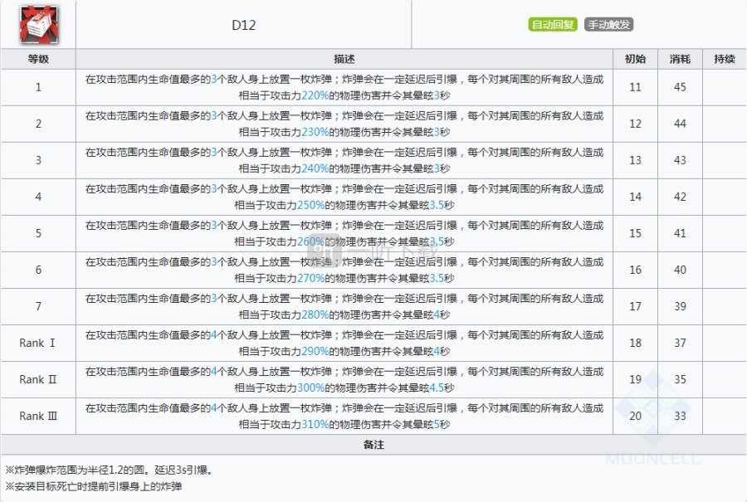Click the 持续 column header

725,59
